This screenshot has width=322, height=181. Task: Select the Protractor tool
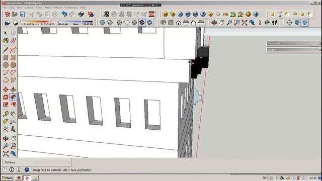(6, 121)
